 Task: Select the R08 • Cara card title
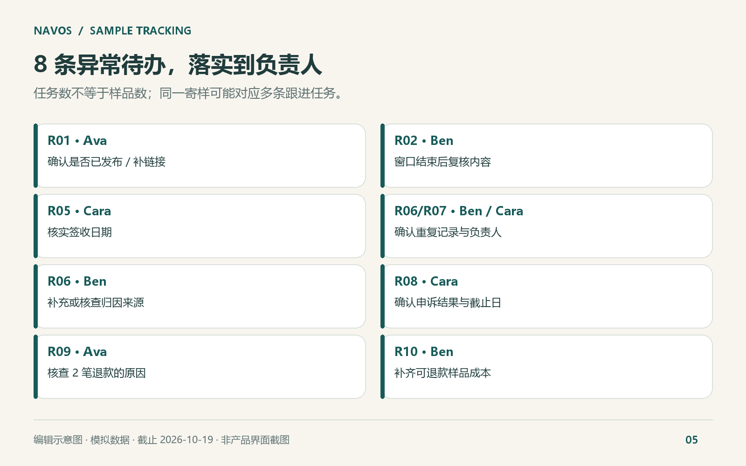point(426,281)
